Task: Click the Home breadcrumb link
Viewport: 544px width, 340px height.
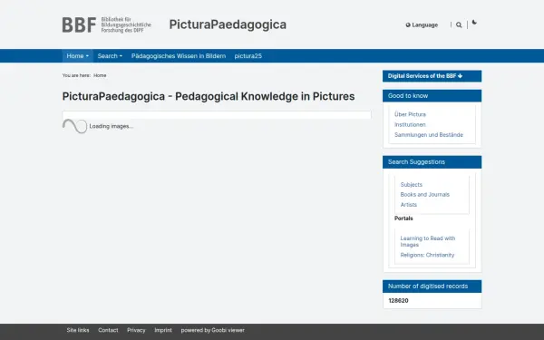Action: tap(100, 75)
